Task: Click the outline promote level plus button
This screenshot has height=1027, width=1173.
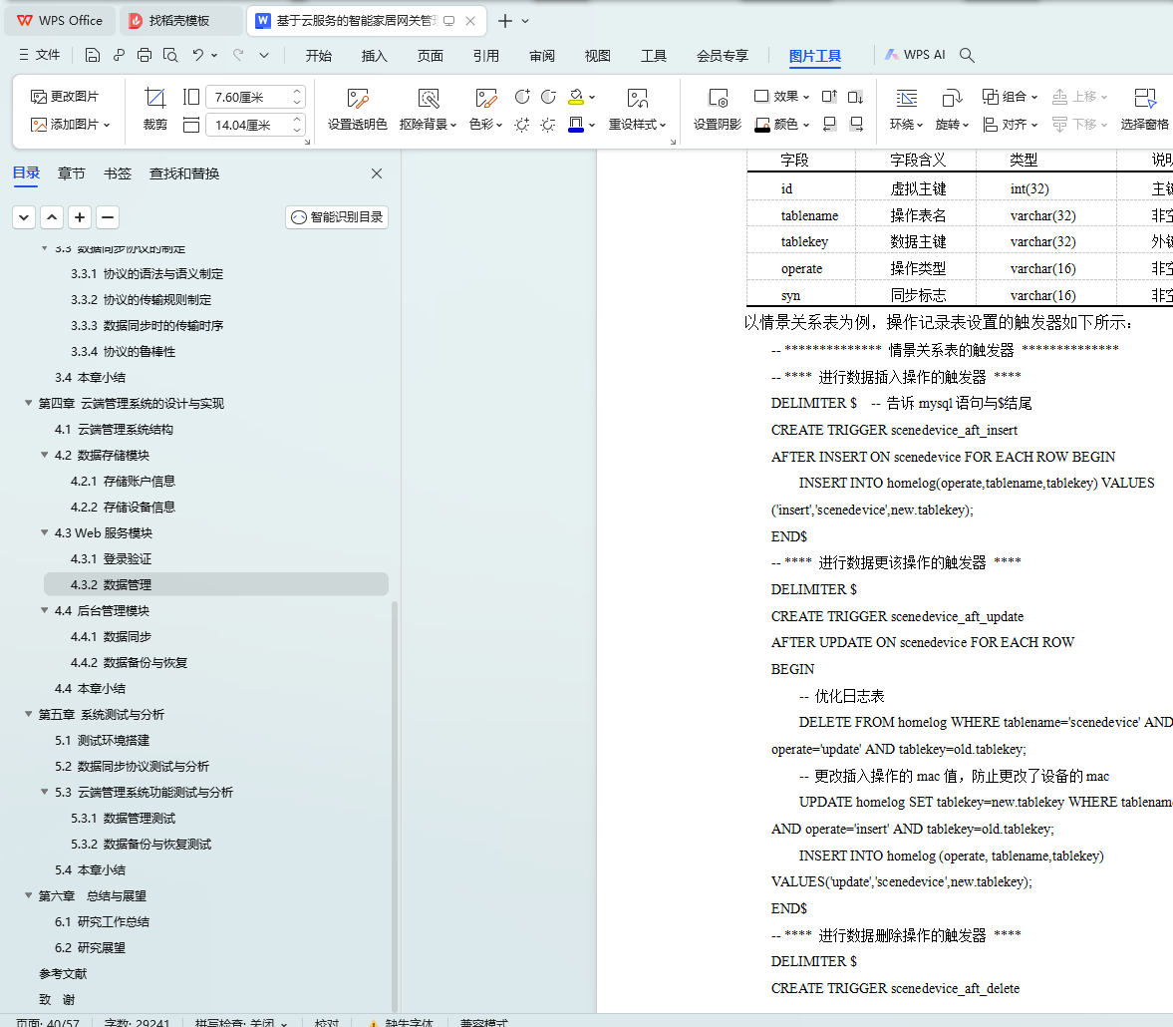Action: (80, 217)
